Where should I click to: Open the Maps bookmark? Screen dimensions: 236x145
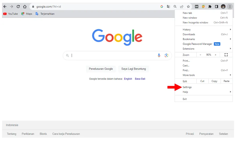point(27,14)
